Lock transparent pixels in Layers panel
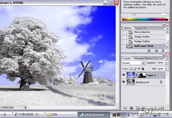Viewport: 172px width, 118px height. point(131,69)
